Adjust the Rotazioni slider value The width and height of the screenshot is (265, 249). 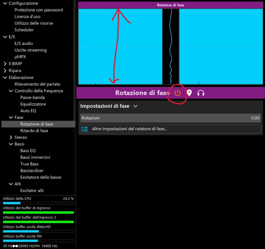(170, 118)
